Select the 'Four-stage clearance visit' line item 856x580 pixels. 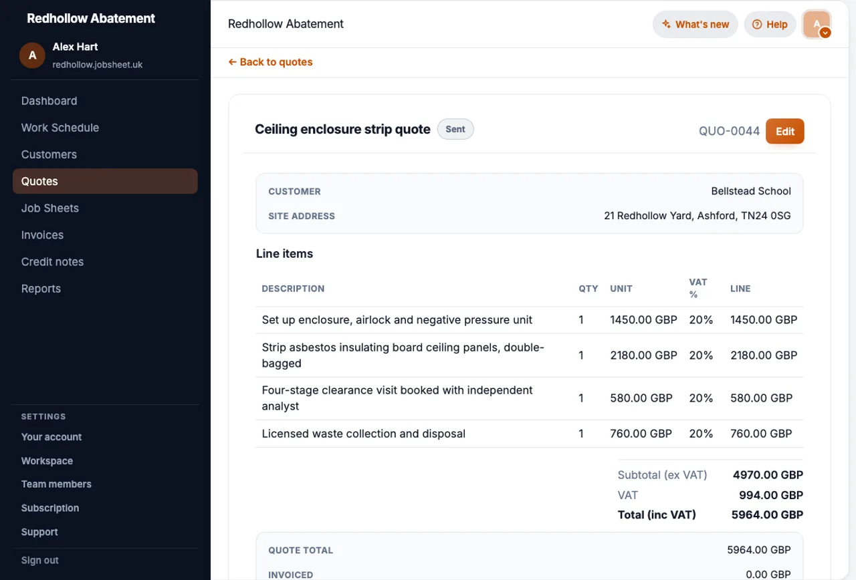pos(530,398)
